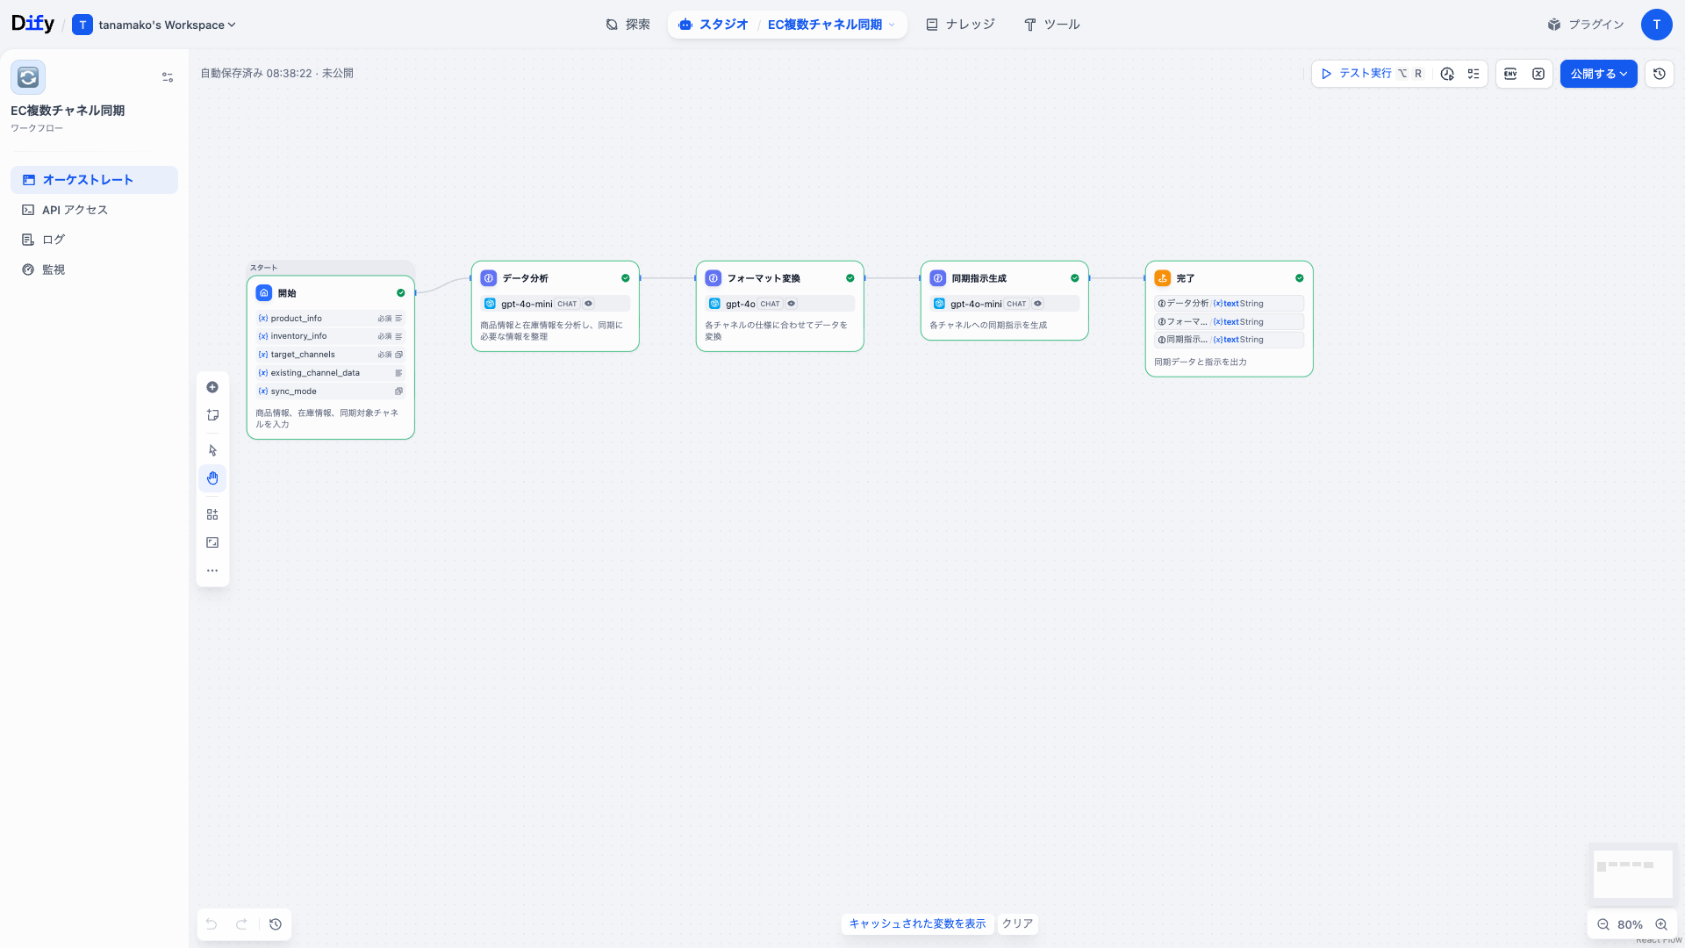Open the add block tool
Screen dimensions: 1685x948
(212, 387)
